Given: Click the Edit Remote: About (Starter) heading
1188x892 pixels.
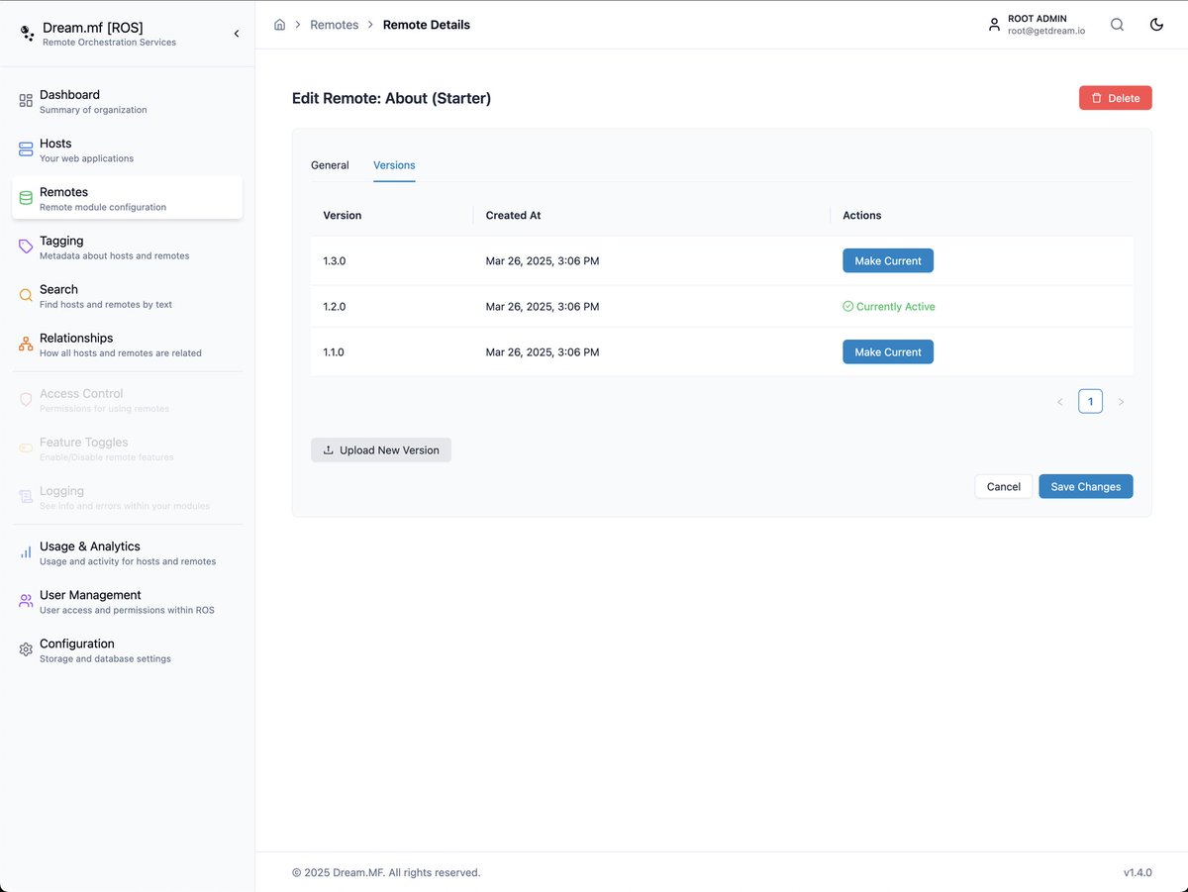Looking at the screenshot, I should tap(392, 98).
